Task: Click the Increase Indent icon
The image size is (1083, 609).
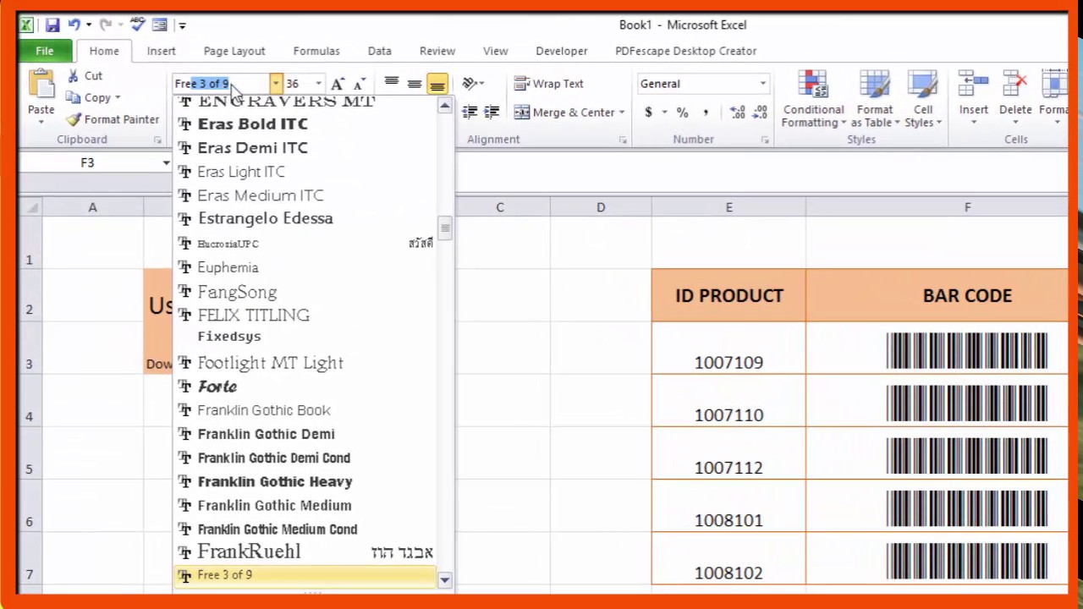Action: point(492,112)
